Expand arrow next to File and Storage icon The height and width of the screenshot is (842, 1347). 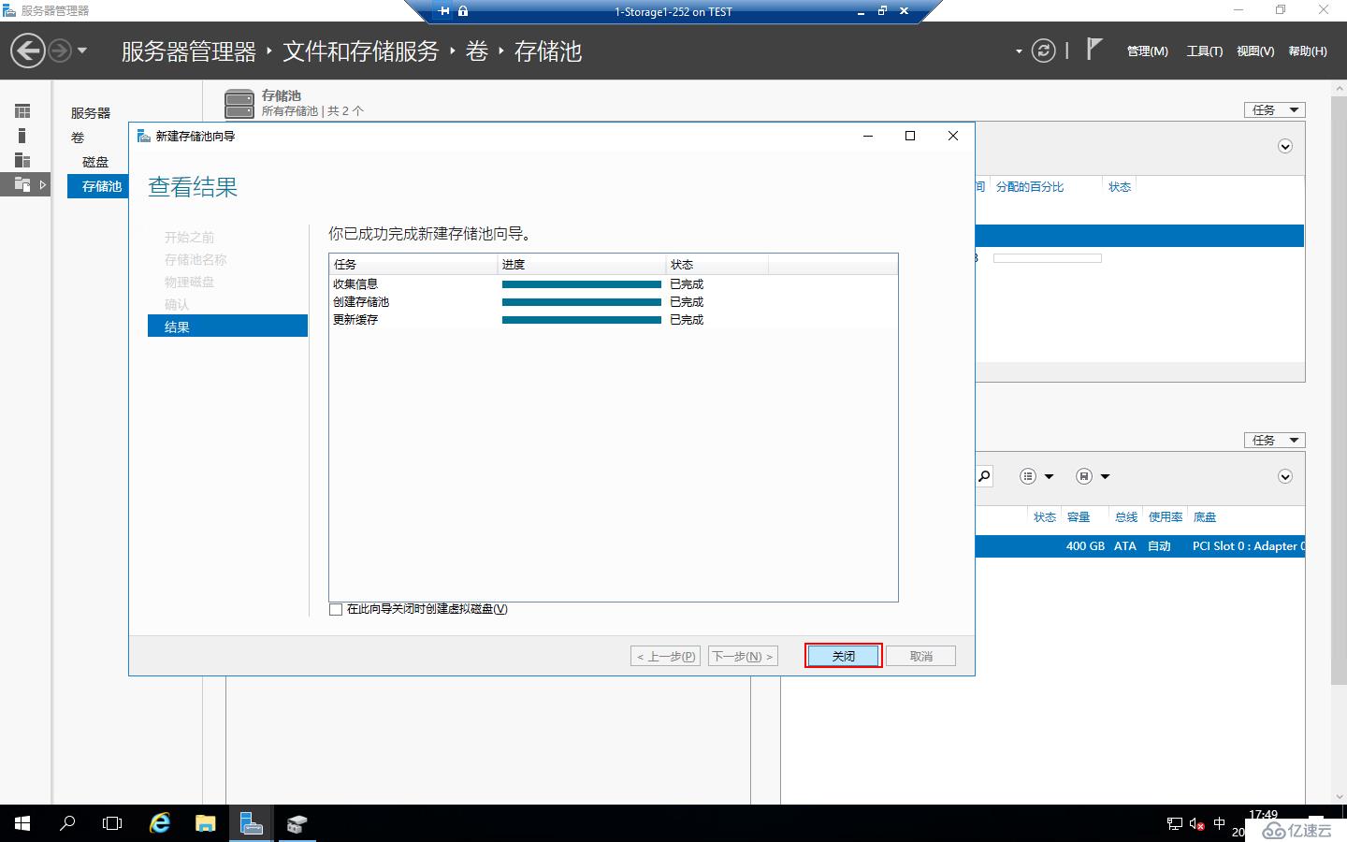click(43, 184)
